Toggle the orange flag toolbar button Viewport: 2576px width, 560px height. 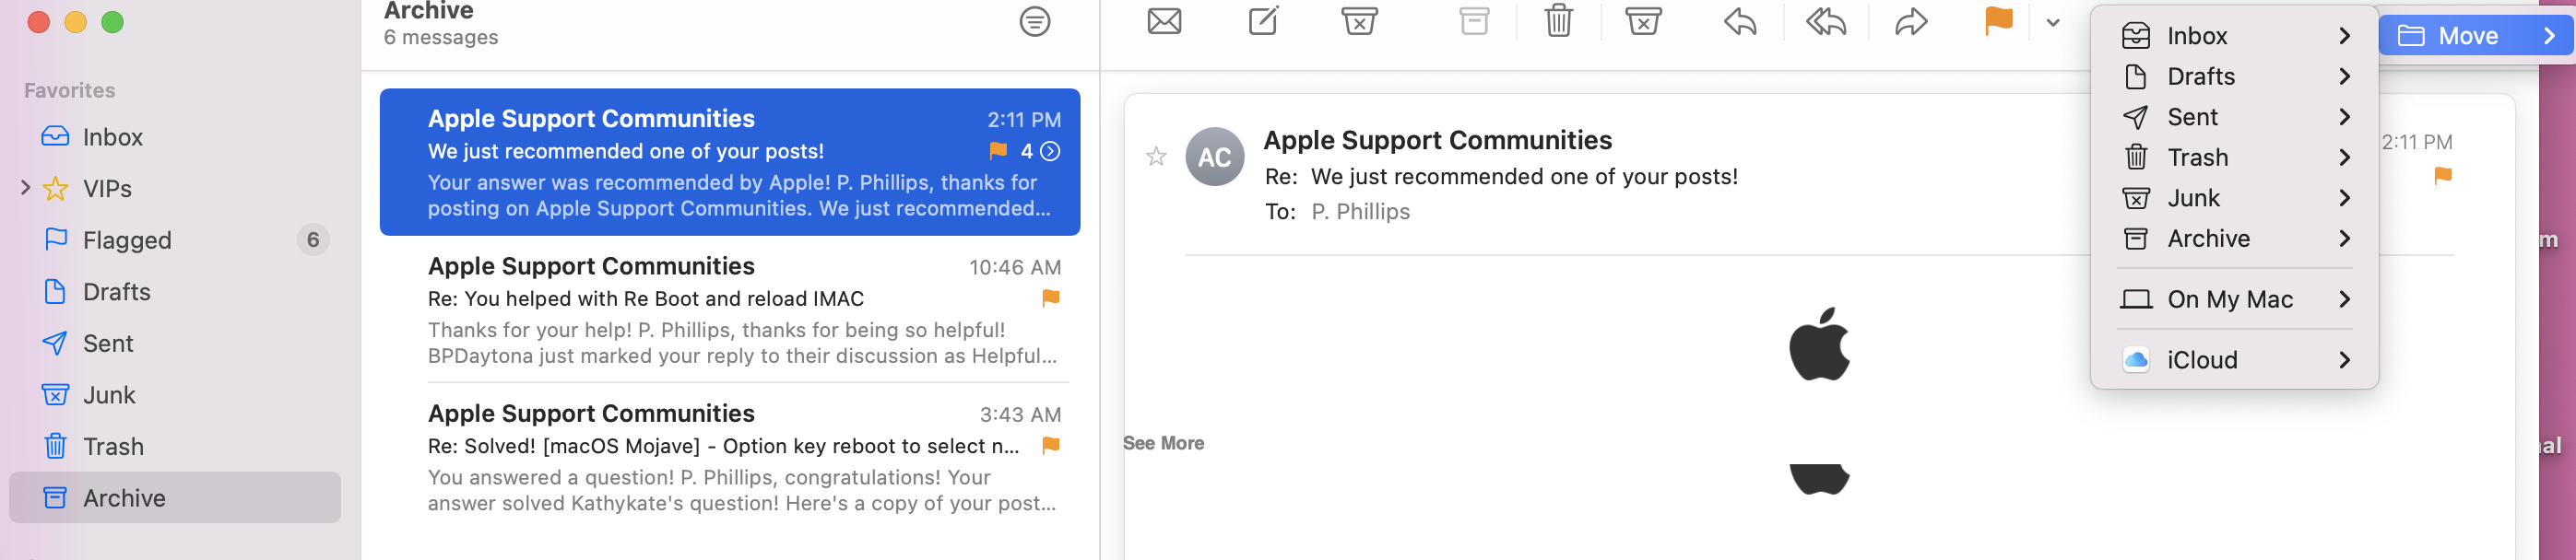click(1998, 21)
